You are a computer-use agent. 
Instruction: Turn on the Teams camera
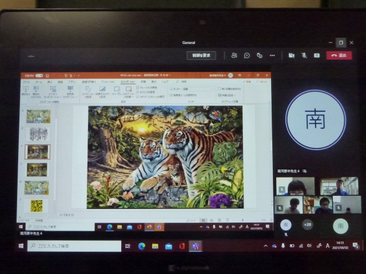(x=291, y=55)
